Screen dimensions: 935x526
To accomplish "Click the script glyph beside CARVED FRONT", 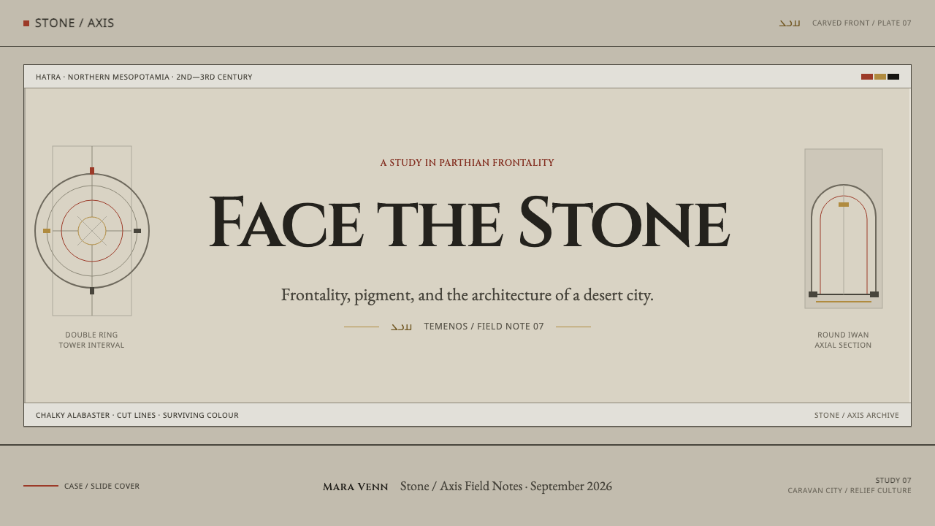I will point(790,23).
